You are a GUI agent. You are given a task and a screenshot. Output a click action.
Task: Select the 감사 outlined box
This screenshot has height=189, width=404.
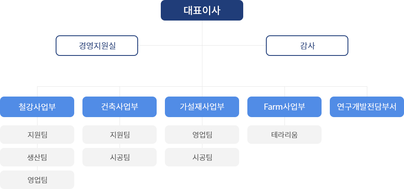click(307, 46)
